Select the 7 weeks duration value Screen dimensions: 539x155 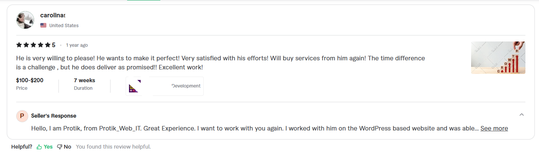84,80
